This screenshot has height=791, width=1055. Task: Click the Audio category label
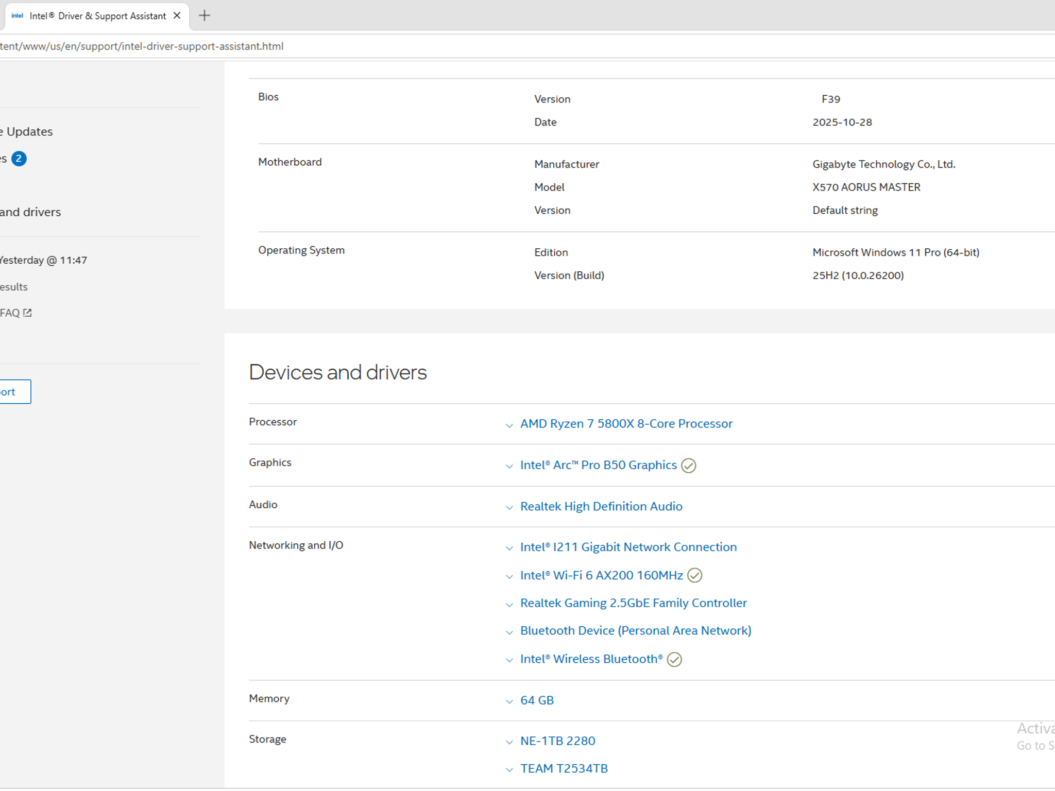pos(263,505)
